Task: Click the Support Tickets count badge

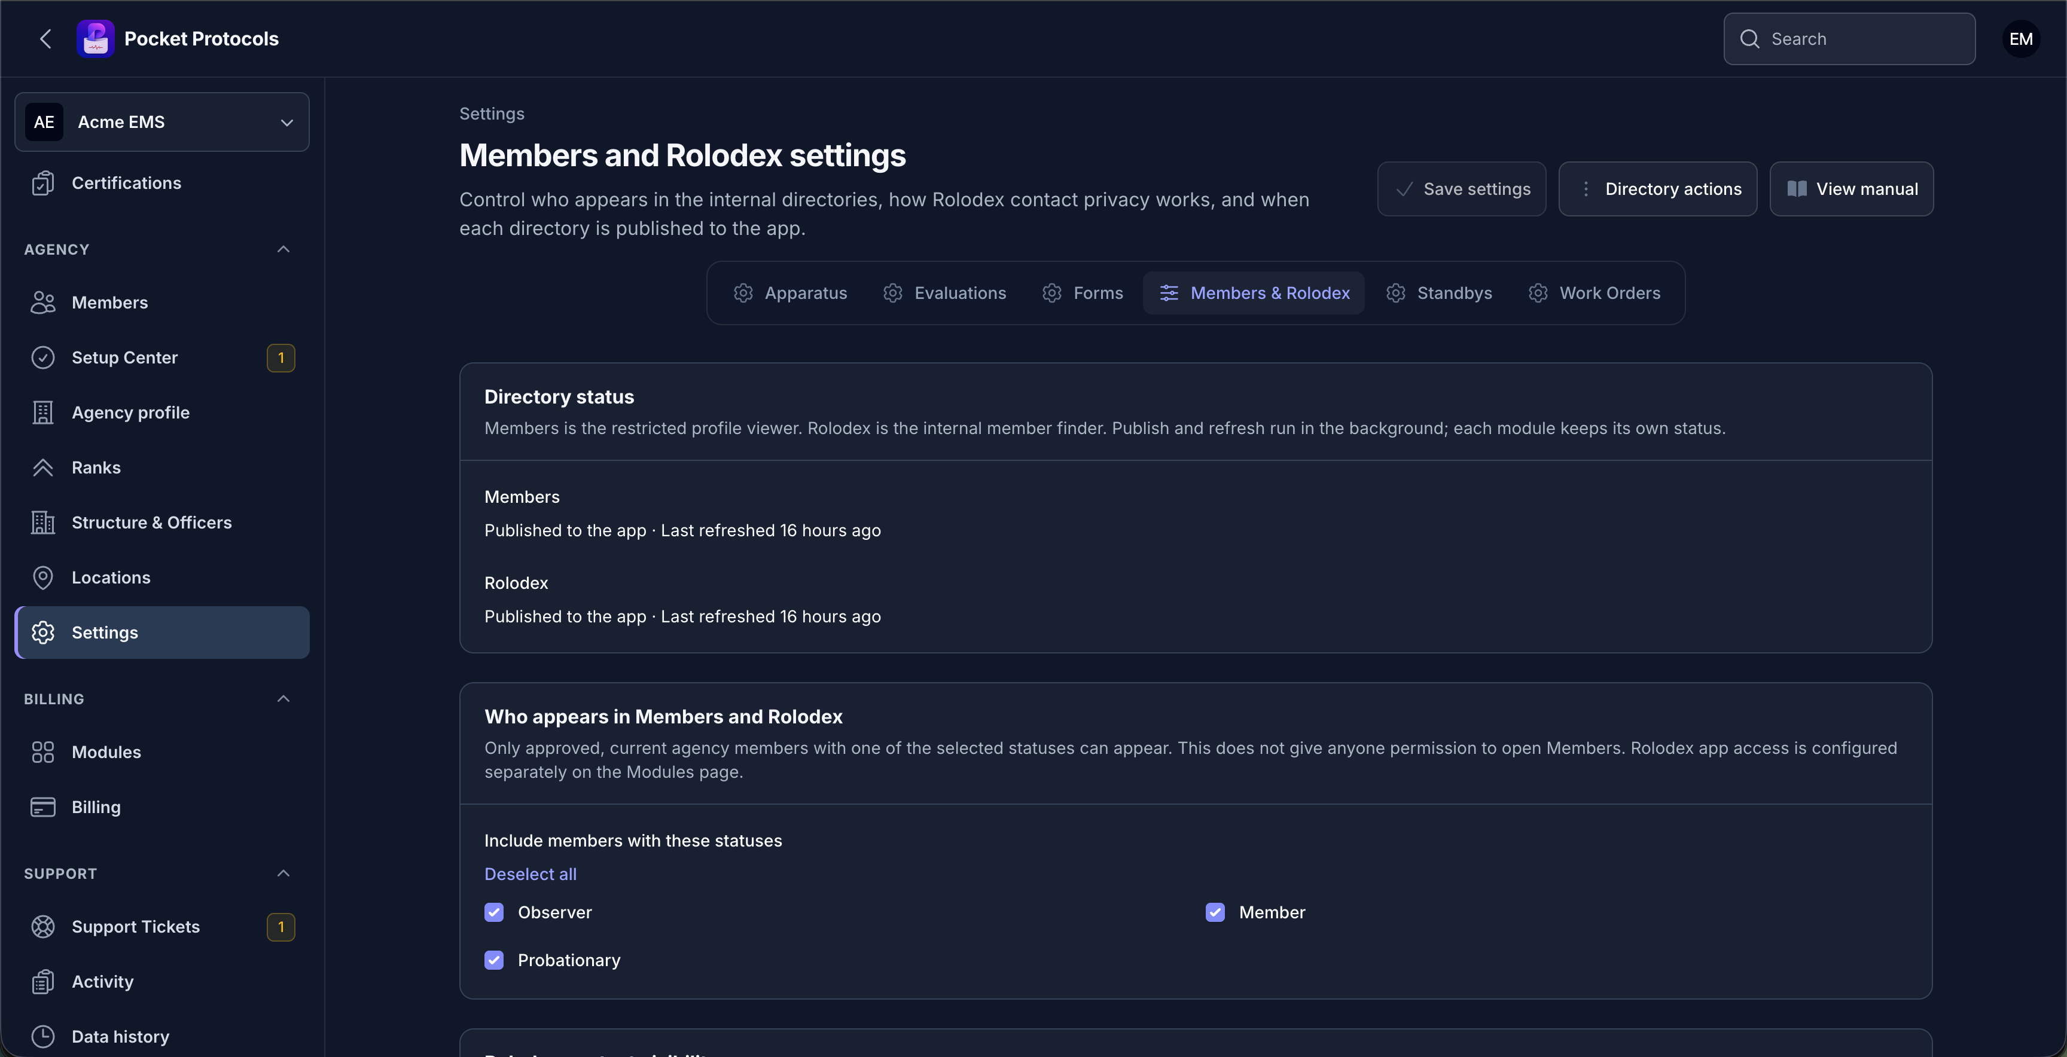Action: tap(281, 926)
